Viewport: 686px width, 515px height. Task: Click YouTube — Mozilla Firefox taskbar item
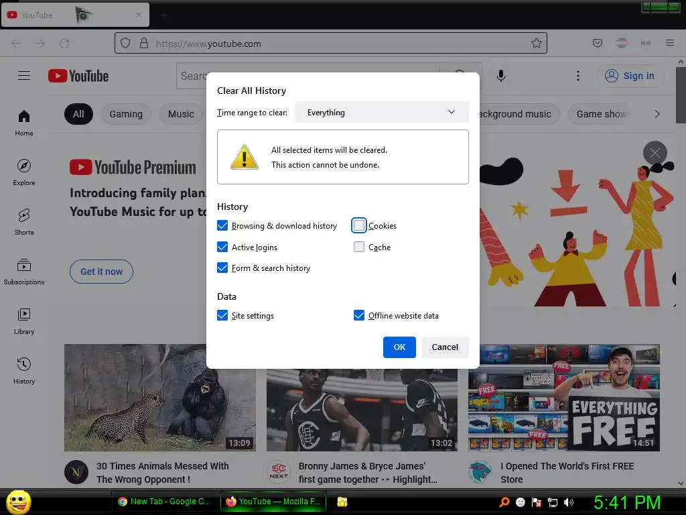click(273, 502)
